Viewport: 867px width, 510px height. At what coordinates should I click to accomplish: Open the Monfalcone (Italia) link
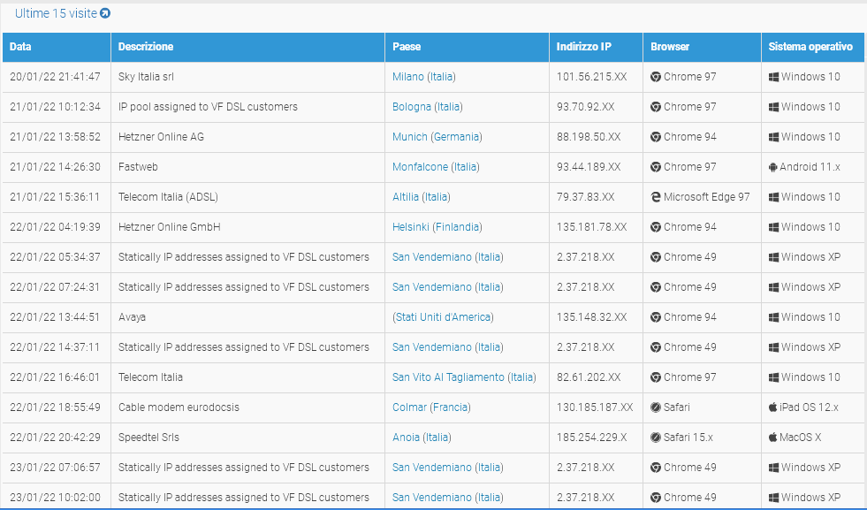tap(436, 167)
